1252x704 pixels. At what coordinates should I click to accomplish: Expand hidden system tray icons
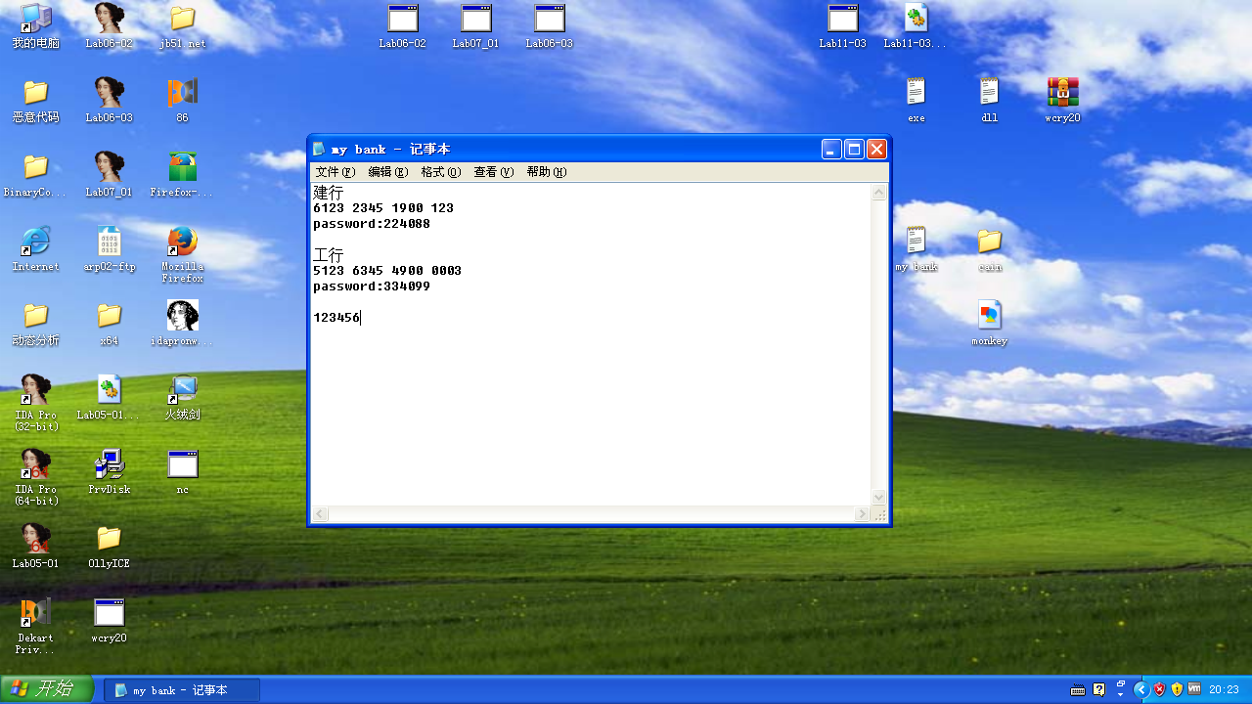tap(1140, 690)
